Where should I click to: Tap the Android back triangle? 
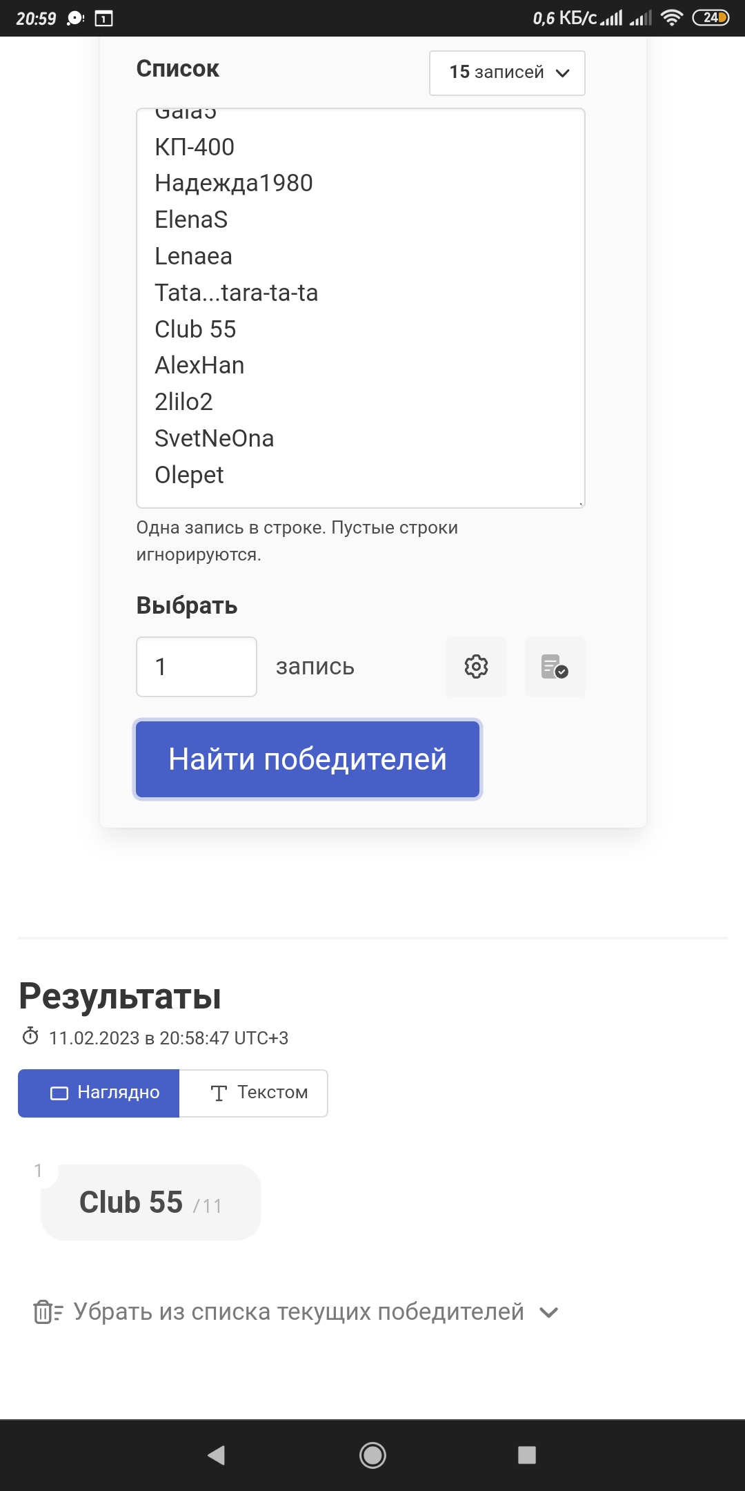(x=217, y=1455)
